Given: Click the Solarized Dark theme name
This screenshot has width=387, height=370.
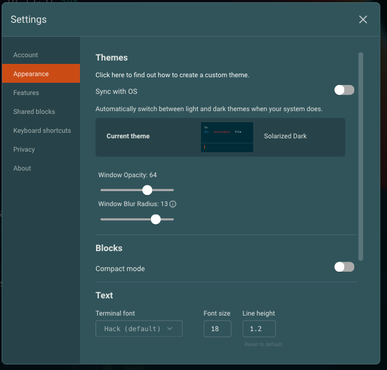Looking at the screenshot, I should click(x=285, y=136).
